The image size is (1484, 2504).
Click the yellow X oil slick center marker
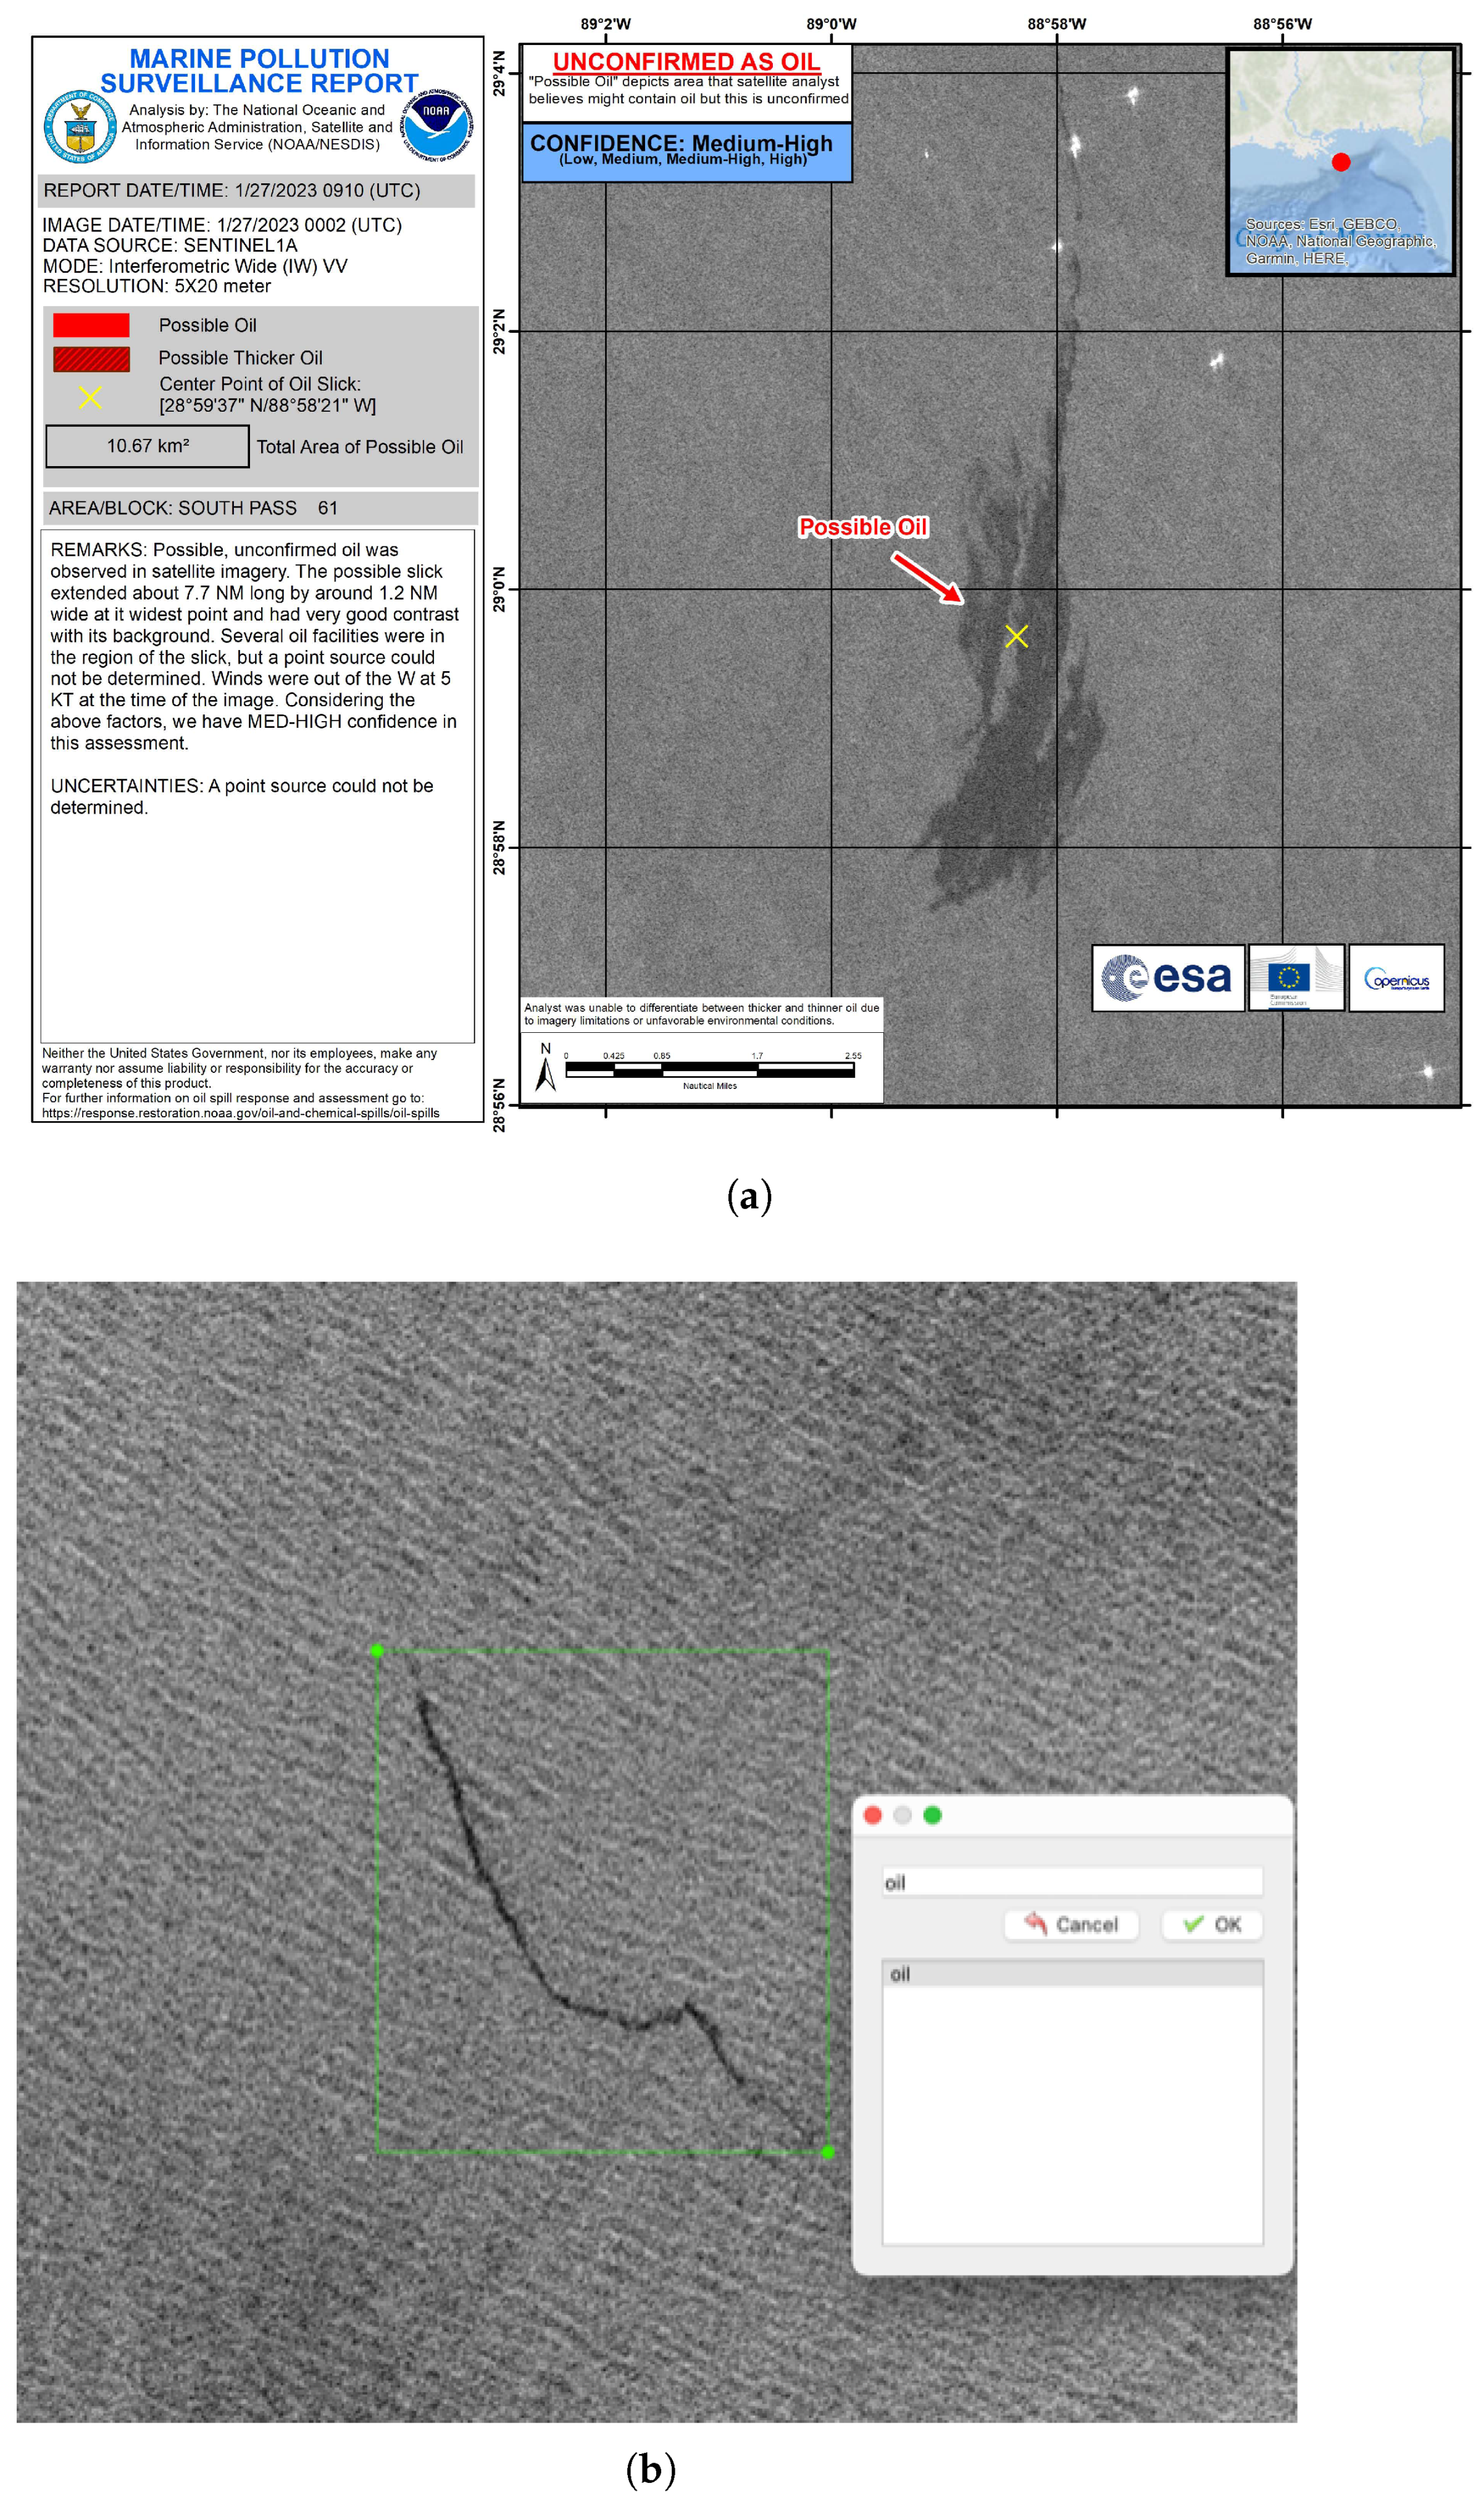coord(1016,636)
